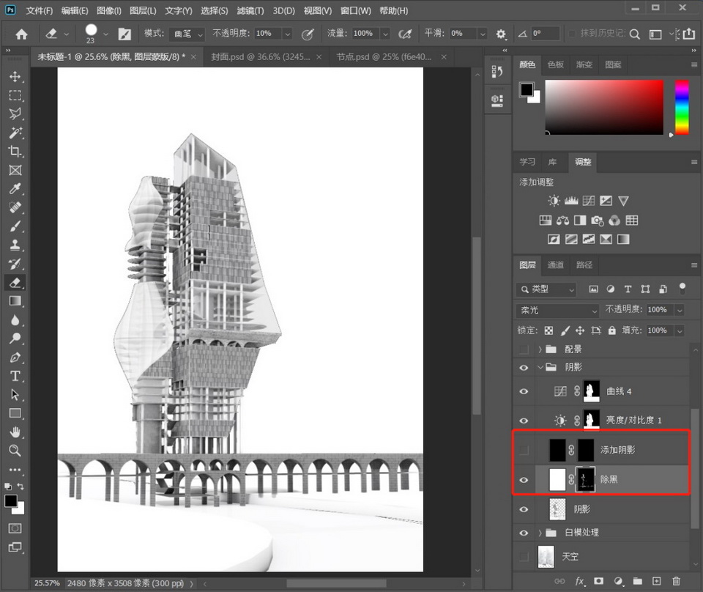Hide the 曲线 4 layer
703x592 pixels.
click(x=524, y=392)
